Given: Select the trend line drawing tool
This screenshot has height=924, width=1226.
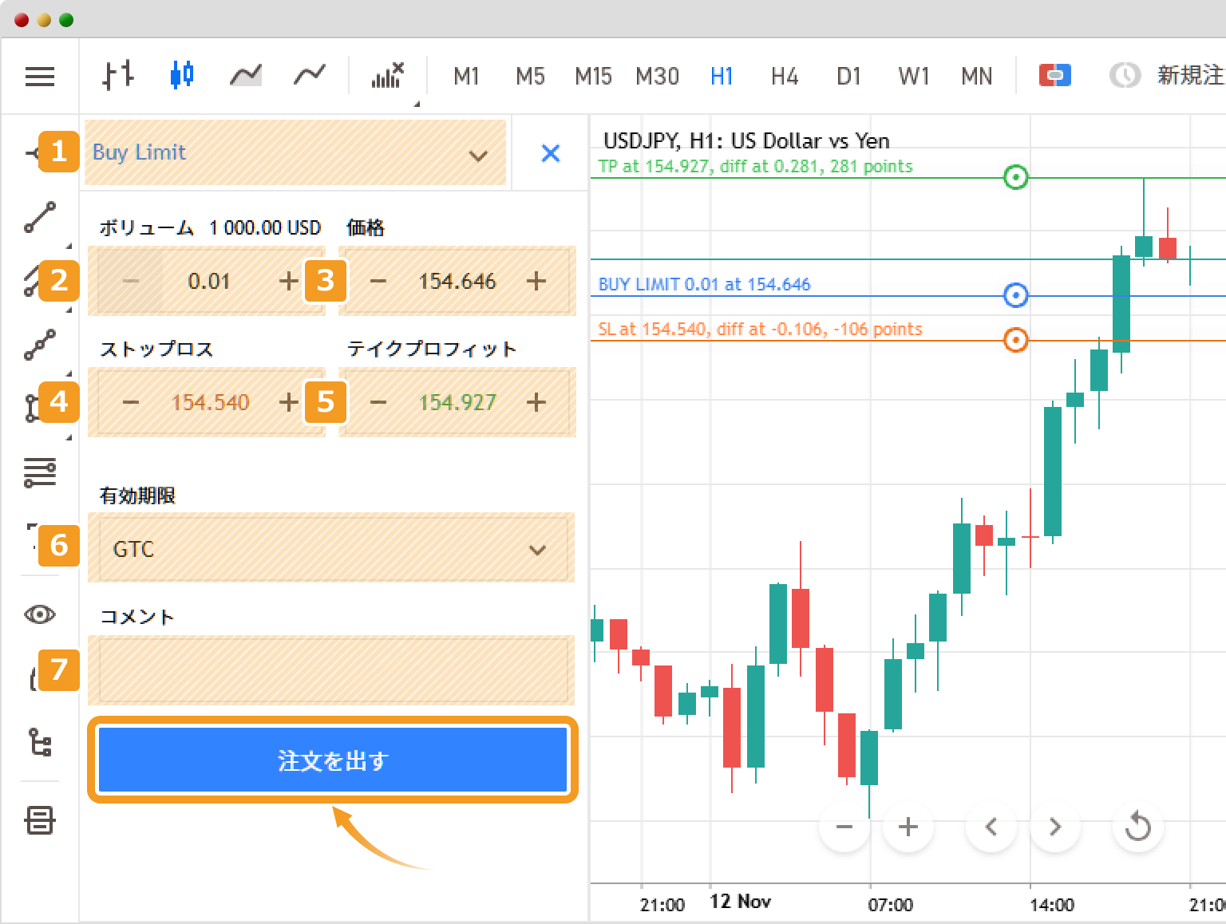Looking at the screenshot, I should (x=40, y=217).
